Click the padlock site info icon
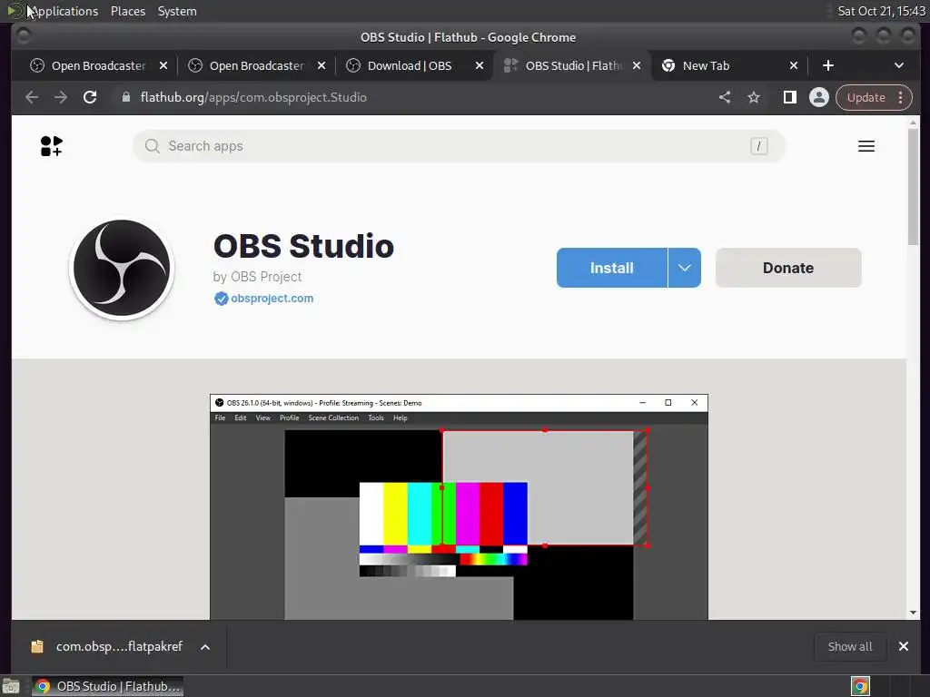The image size is (930, 697). 125,97
